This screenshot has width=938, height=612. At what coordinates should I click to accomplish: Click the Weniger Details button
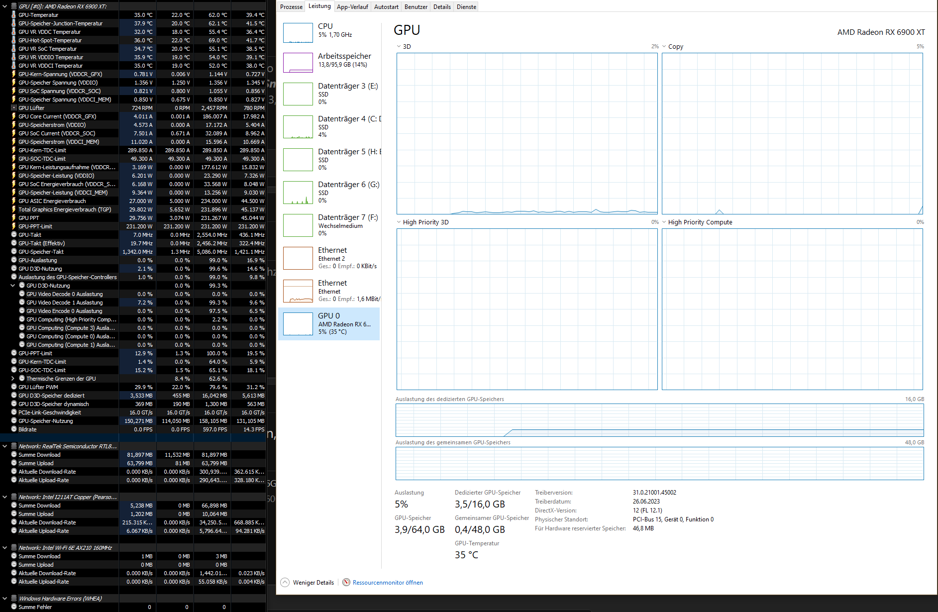click(x=307, y=583)
